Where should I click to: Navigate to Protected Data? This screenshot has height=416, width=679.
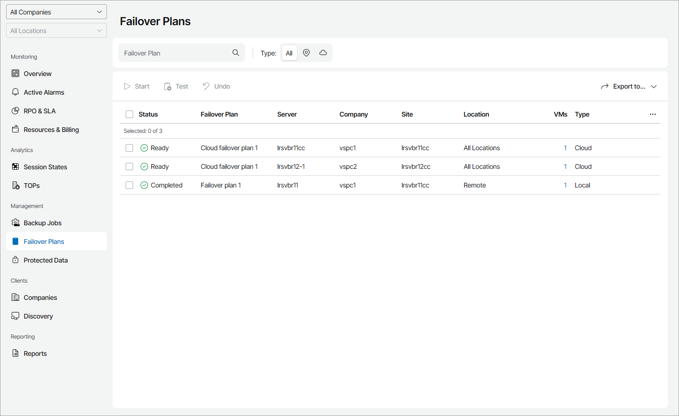[x=45, y=260]
